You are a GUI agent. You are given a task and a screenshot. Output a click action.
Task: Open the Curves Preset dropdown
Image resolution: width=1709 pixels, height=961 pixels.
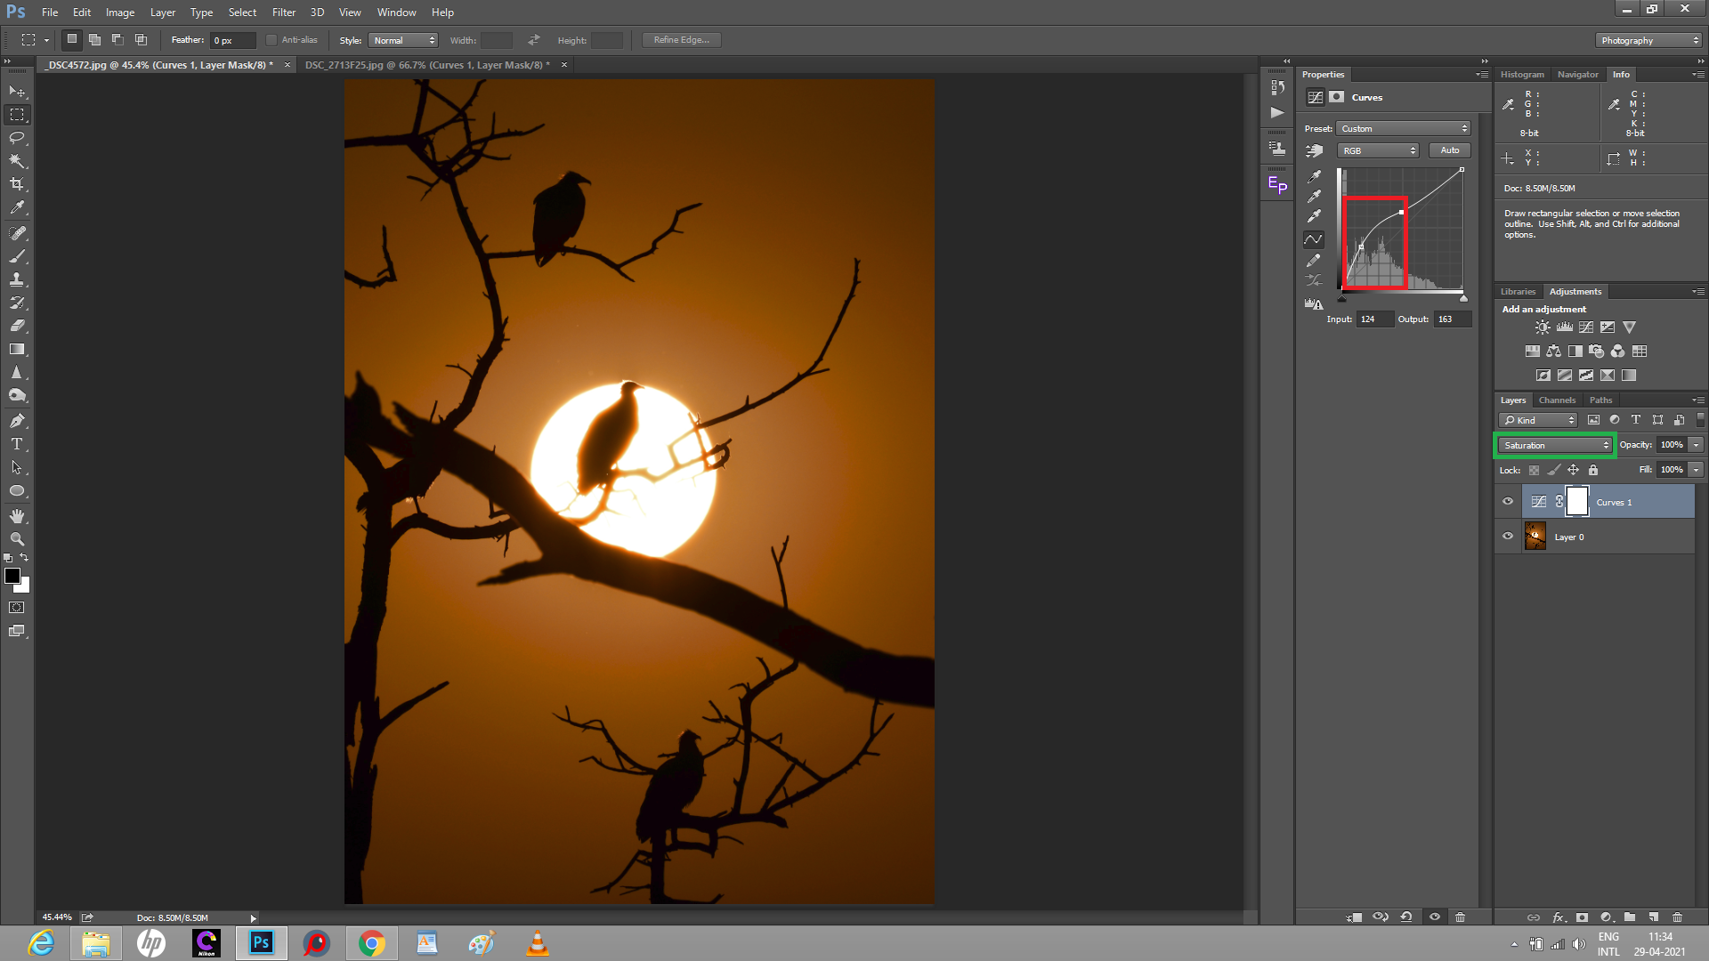click(x=1404, y=129)
